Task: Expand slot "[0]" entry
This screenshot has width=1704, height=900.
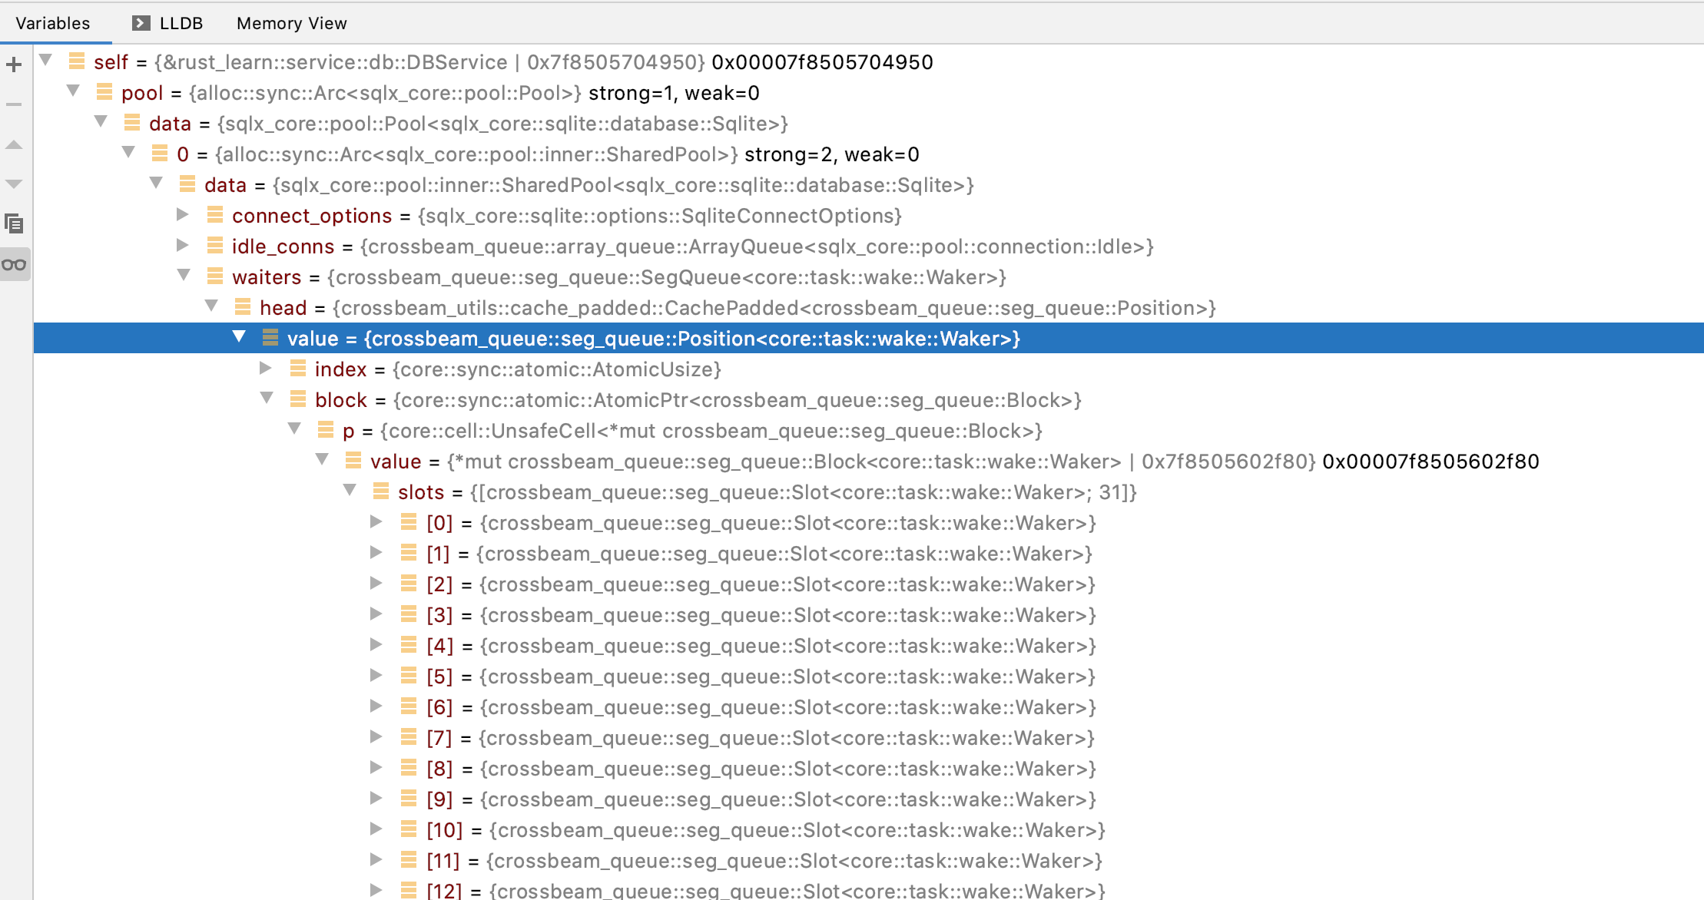Action: click(376, 521)
